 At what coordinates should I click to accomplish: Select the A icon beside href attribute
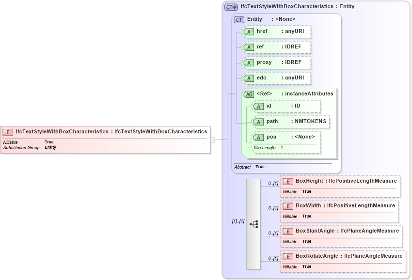[x=249, y=31]
